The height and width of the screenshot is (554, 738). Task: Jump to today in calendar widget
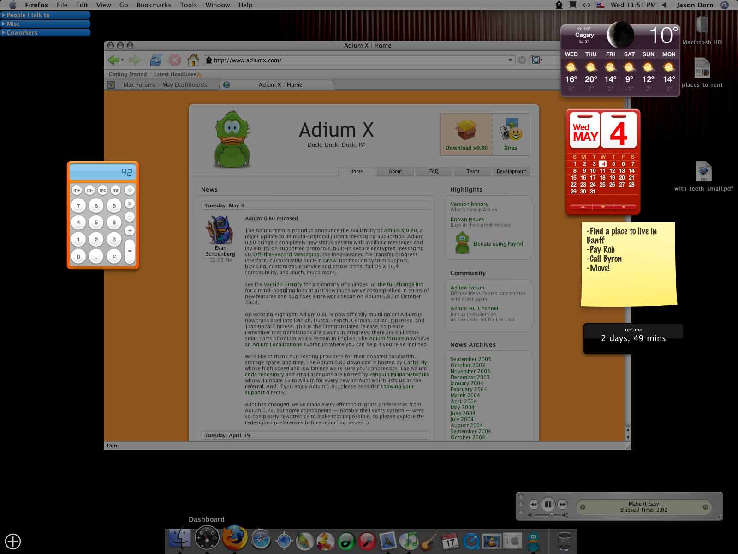coord(603,207)
